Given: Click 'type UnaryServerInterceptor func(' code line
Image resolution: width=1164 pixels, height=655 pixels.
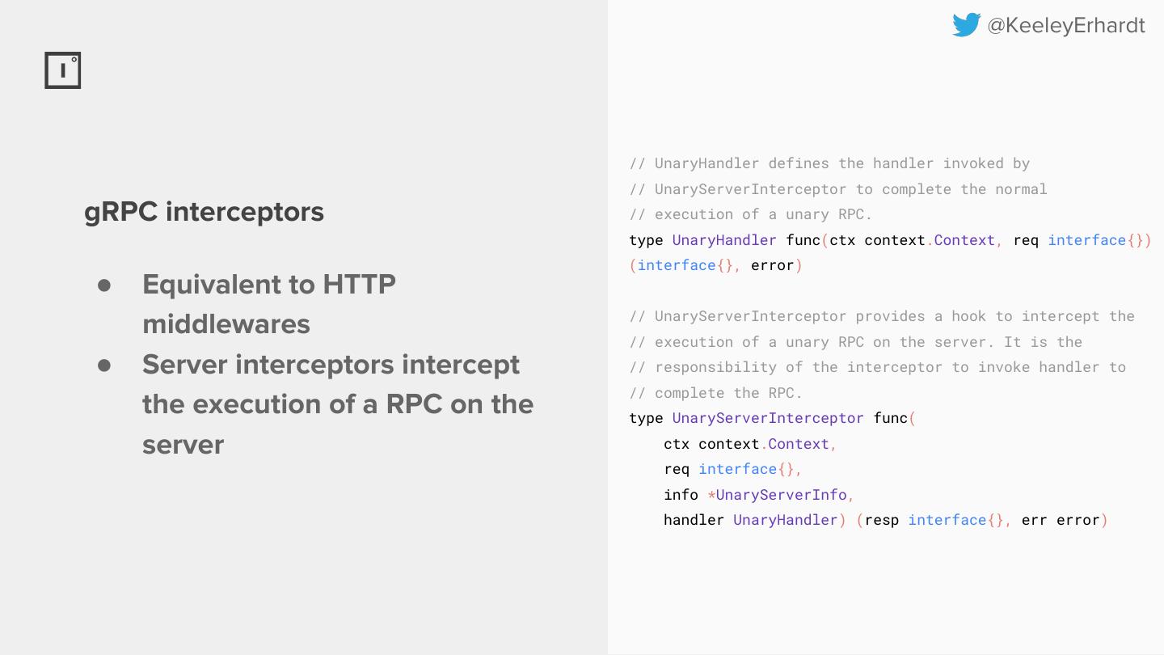Looking at the screenshot, I should [772, 418].
